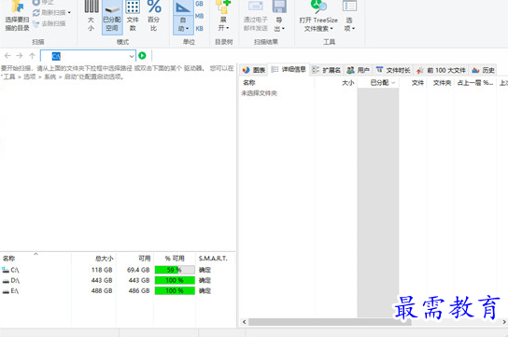
Task: Choose the automatic unit option
Action: pos(183,17)
